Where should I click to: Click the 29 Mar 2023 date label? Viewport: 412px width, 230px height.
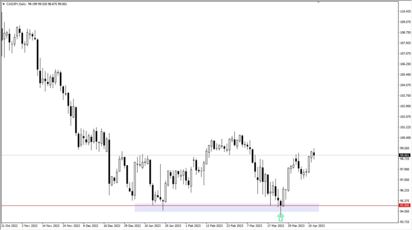[296, 225]
